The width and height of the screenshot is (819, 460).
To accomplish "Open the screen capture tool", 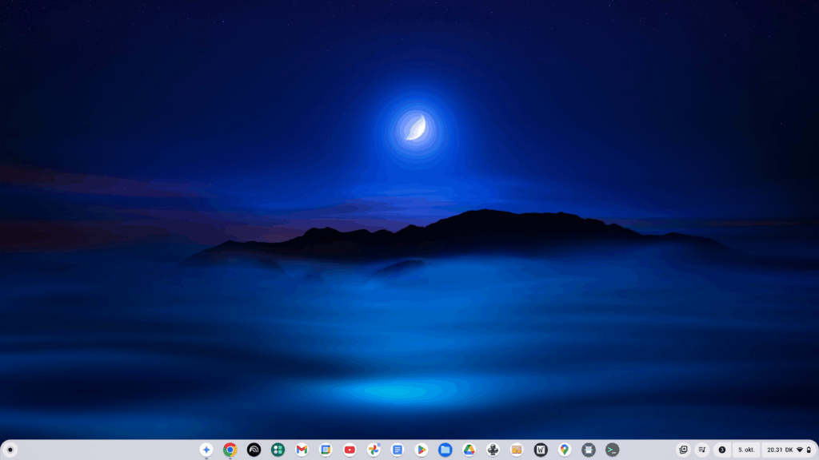I will [684, 449].
